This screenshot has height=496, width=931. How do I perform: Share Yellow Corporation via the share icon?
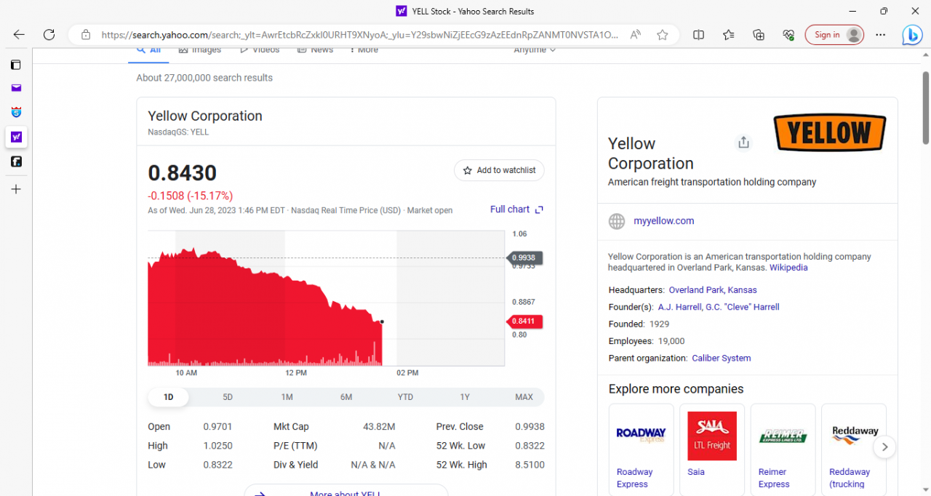pyautogui.click(x=743, y=143)
